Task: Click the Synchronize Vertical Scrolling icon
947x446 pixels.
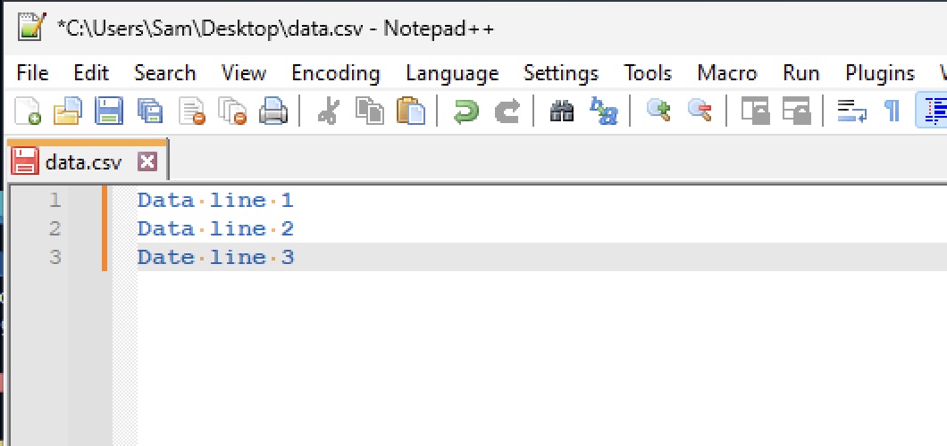Action: coord(755,111)
